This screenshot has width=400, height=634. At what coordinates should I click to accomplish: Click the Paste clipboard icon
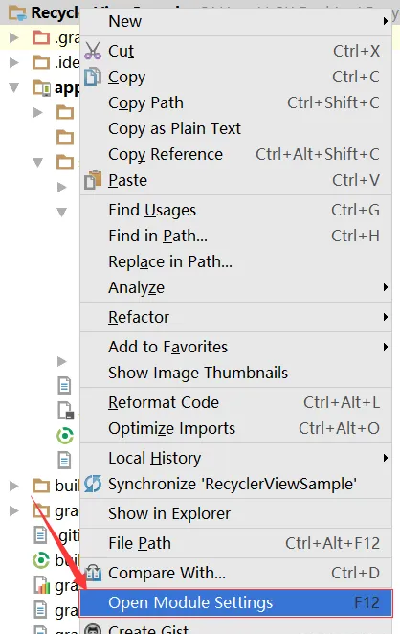point(93,180)
